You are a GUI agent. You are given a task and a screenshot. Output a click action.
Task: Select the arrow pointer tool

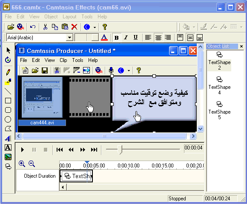pyautogui.click(x=8, y=50)
